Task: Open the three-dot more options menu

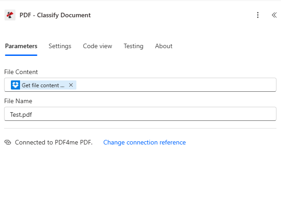Action: [258, 15]
